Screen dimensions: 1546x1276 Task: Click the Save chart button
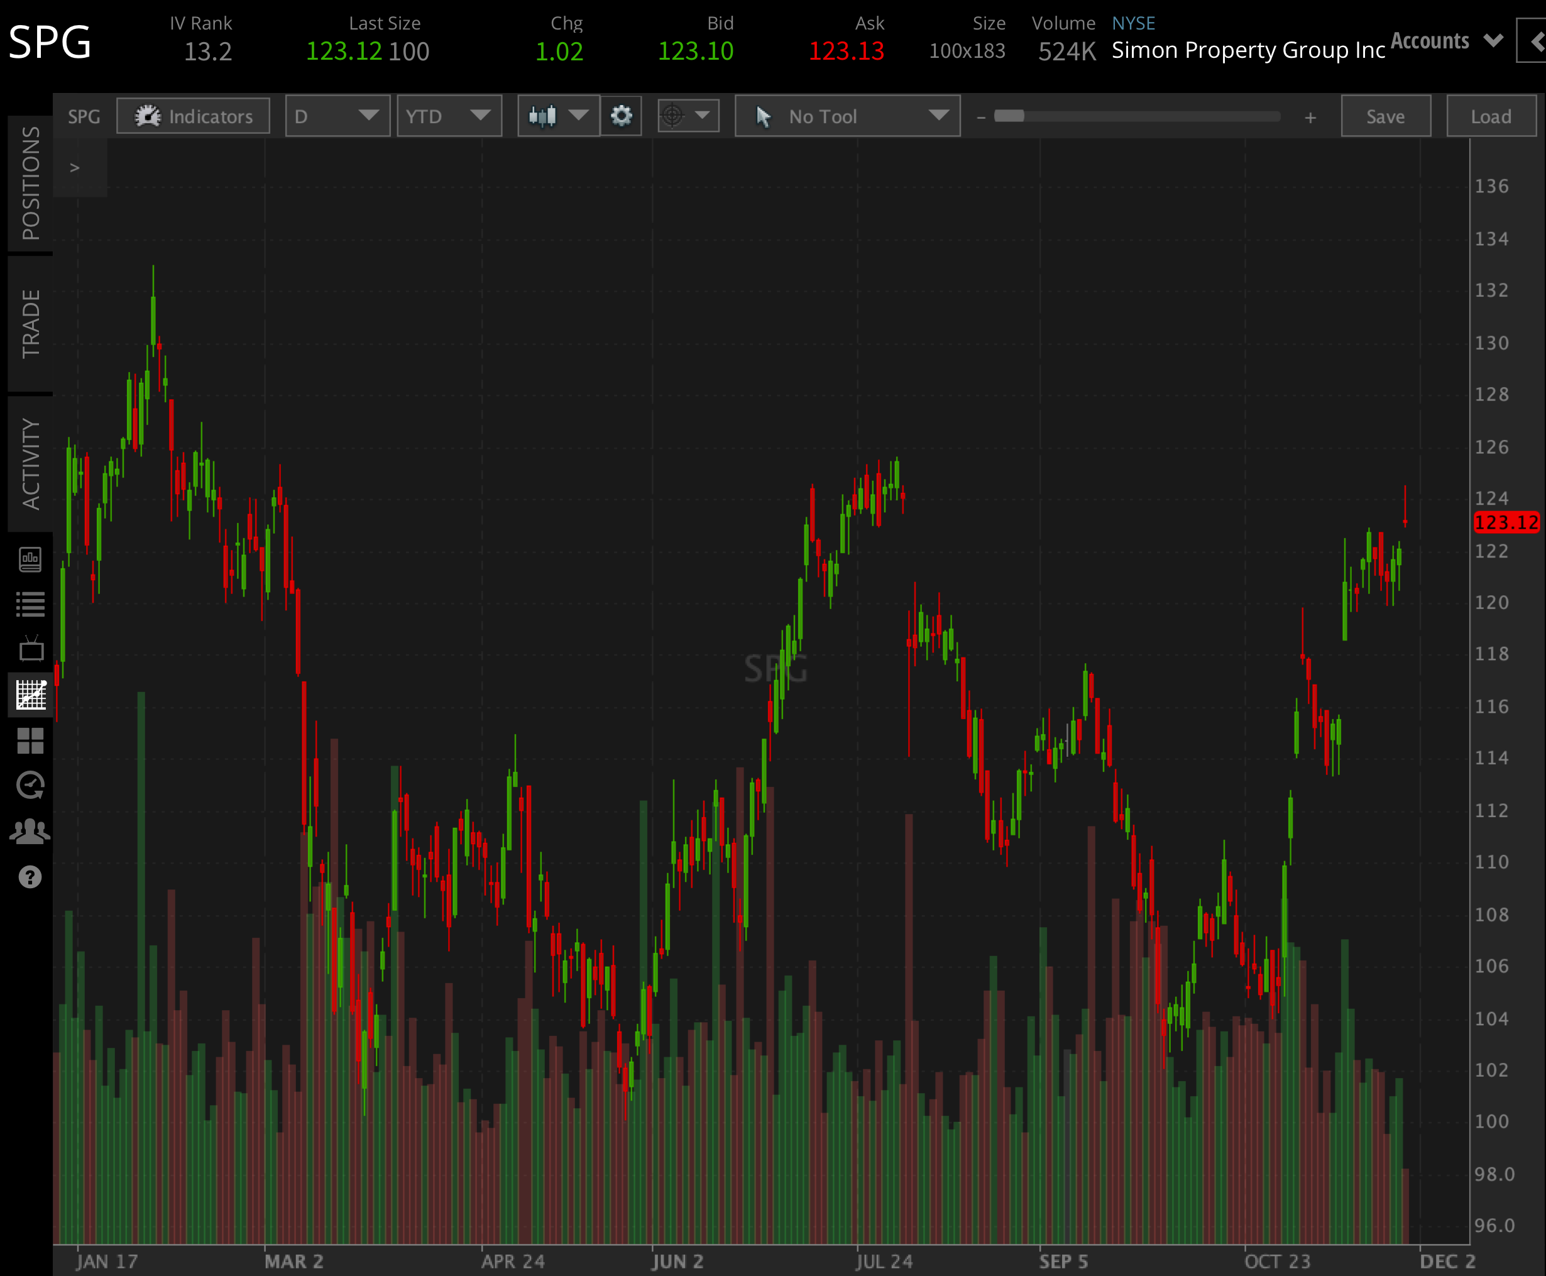point(1385,116)
